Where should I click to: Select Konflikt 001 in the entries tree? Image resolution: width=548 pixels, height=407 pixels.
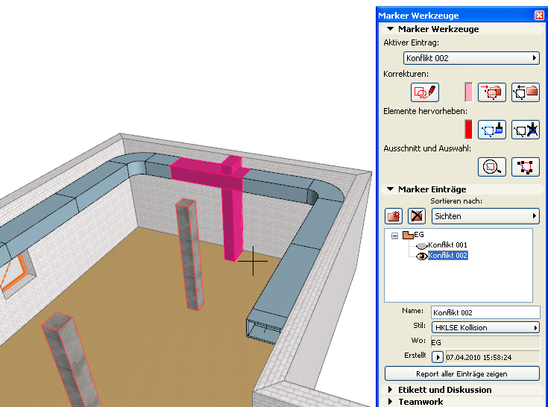[447, 245]
